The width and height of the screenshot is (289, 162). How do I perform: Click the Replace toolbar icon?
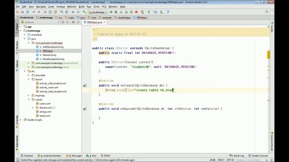click(x=67, y=12)
